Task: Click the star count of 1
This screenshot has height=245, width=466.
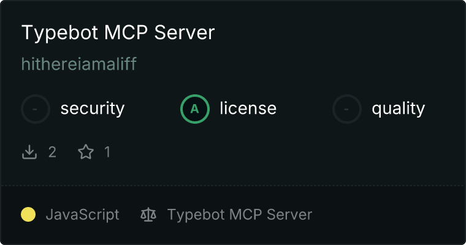Action: pyautogui.click(x=107, y=152)
